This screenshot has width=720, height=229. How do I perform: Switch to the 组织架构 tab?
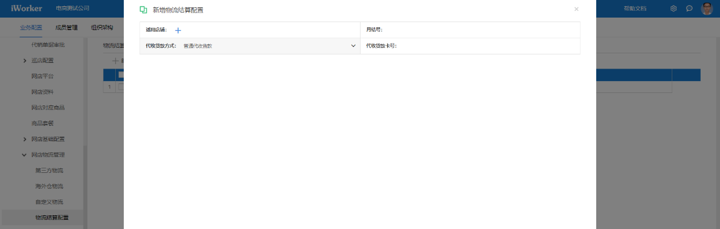pos(102,27)
